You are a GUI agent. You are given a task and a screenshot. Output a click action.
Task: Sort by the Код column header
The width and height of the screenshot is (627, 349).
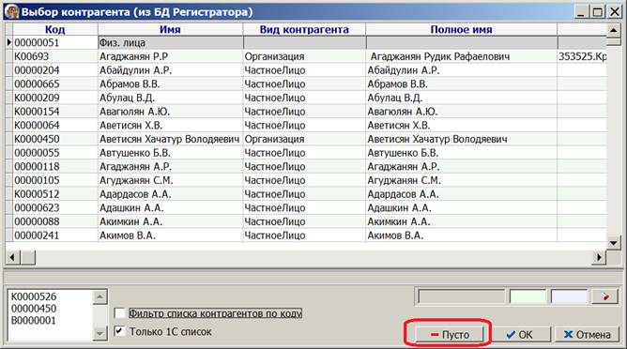55,29
